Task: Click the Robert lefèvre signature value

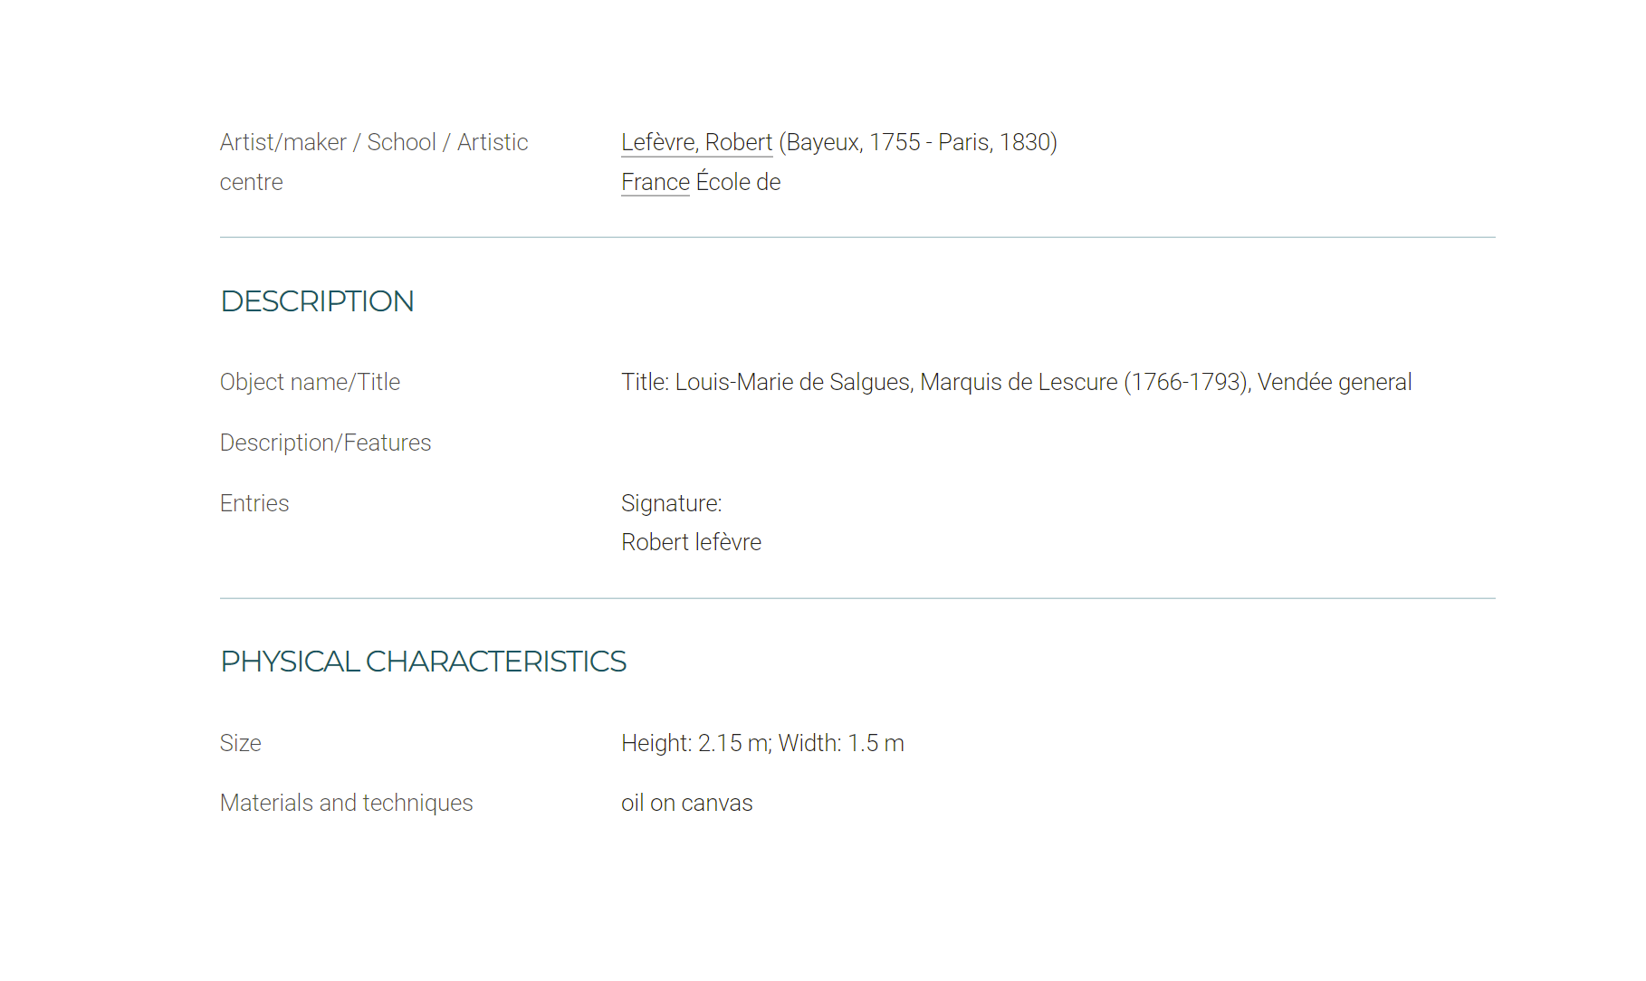Action: pos(691,542)
